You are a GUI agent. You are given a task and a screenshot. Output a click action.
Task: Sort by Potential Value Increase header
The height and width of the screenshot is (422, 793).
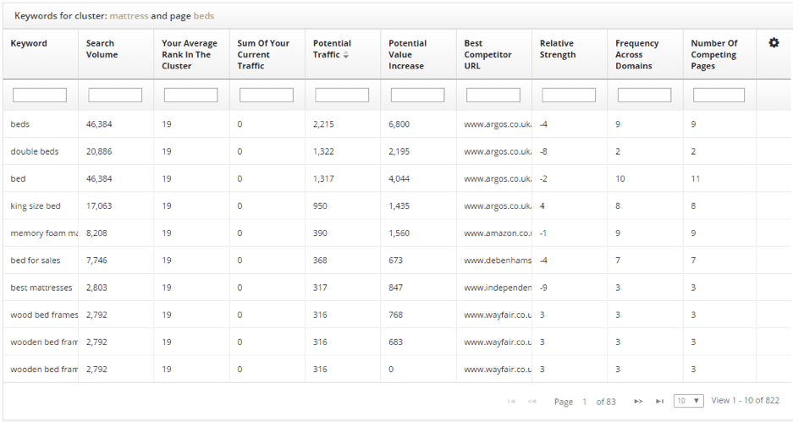407,55
